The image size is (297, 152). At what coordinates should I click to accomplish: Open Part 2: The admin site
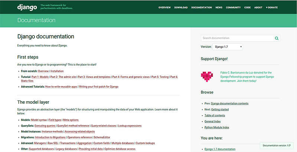(x=63, y=77)
